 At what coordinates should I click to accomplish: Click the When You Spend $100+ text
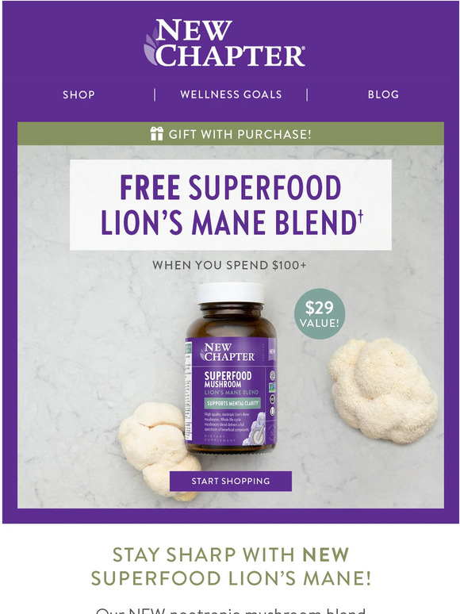pyautogui.click(x=229, y=265)
